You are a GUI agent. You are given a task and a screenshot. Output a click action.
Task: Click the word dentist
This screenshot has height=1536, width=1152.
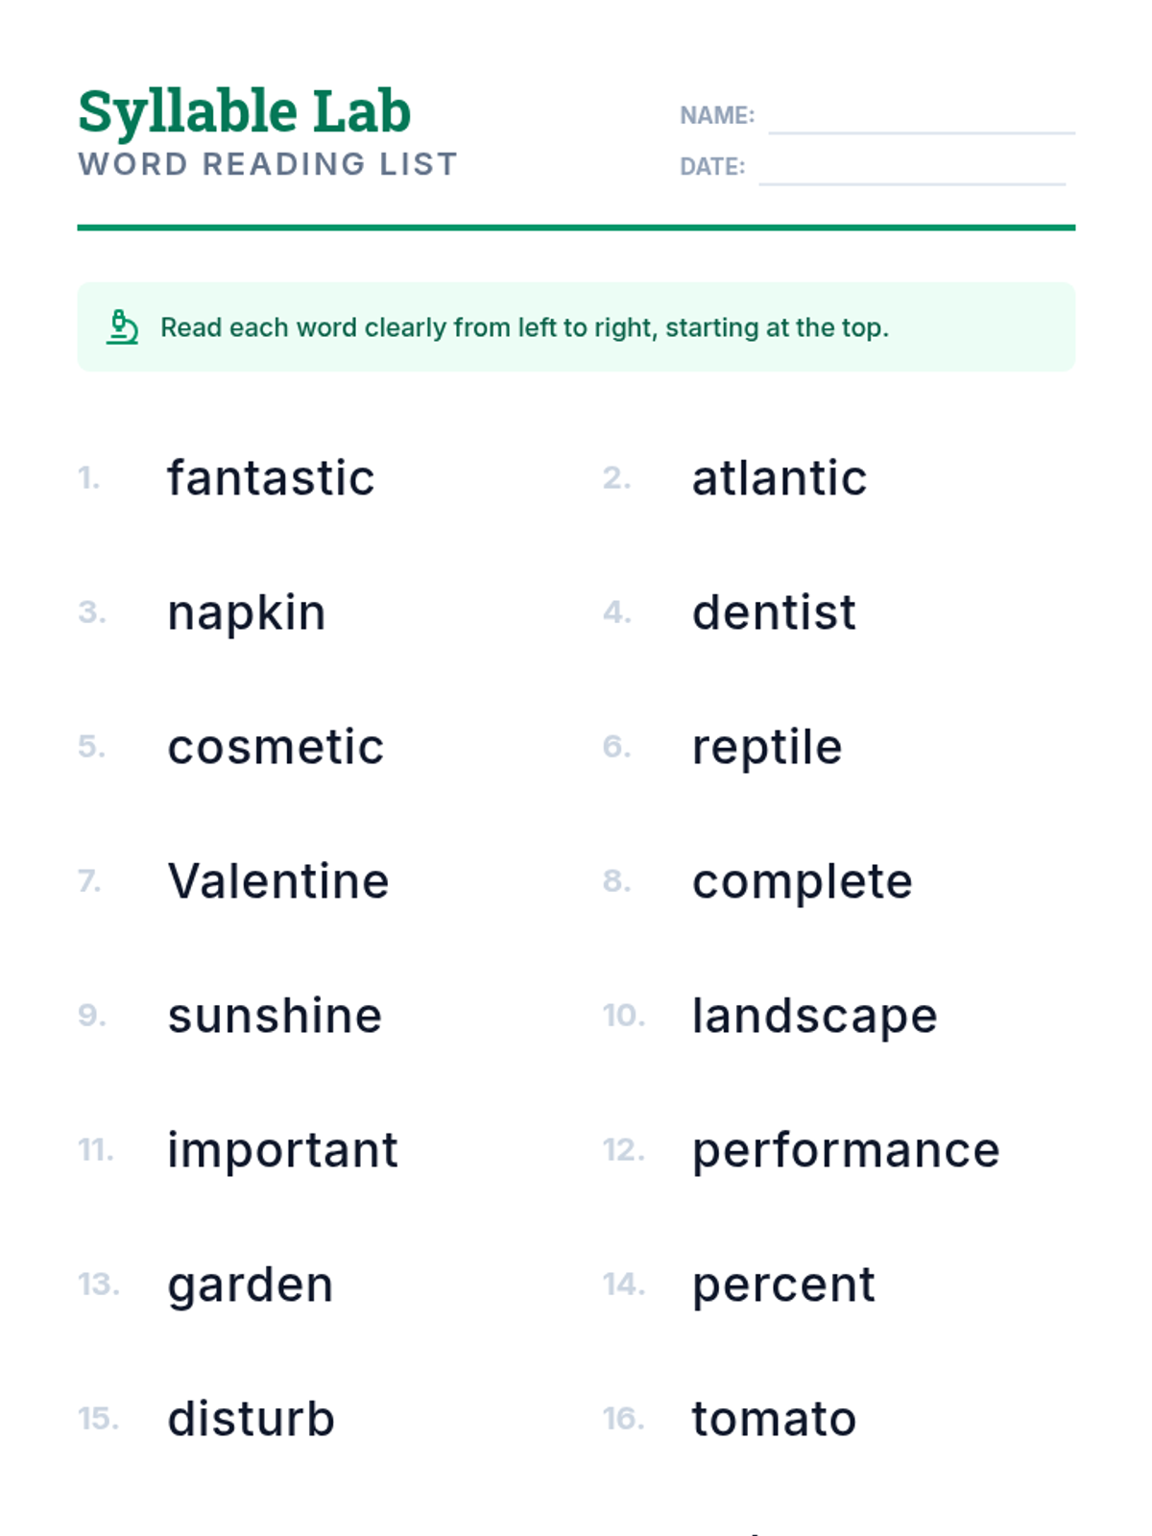click(x=774, y=612)
